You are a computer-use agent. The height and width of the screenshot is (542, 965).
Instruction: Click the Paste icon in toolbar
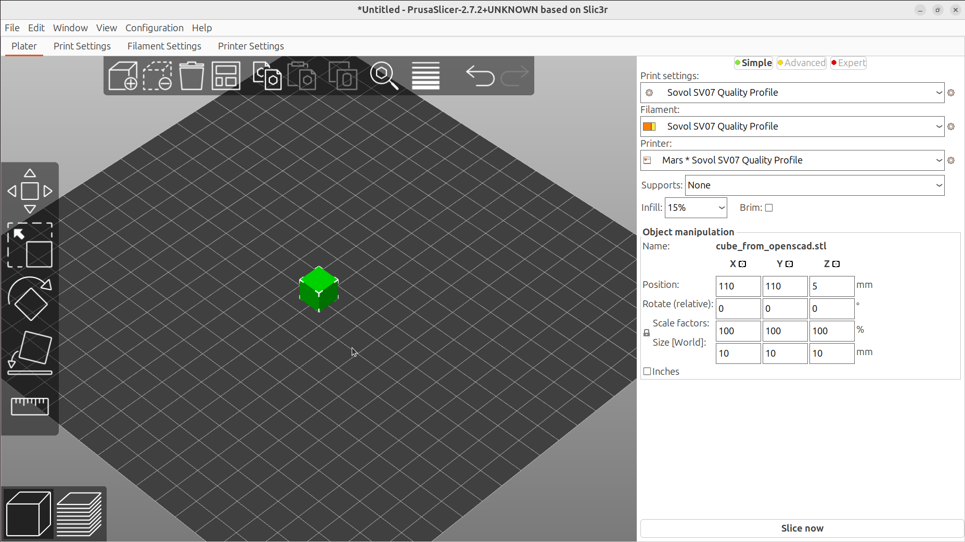[x=302, y=76]
